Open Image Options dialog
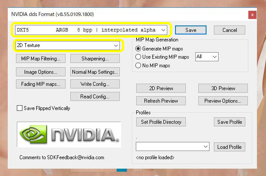Image resolution: width=266 pixels, height=176 pixels. (x=41, y=72)
